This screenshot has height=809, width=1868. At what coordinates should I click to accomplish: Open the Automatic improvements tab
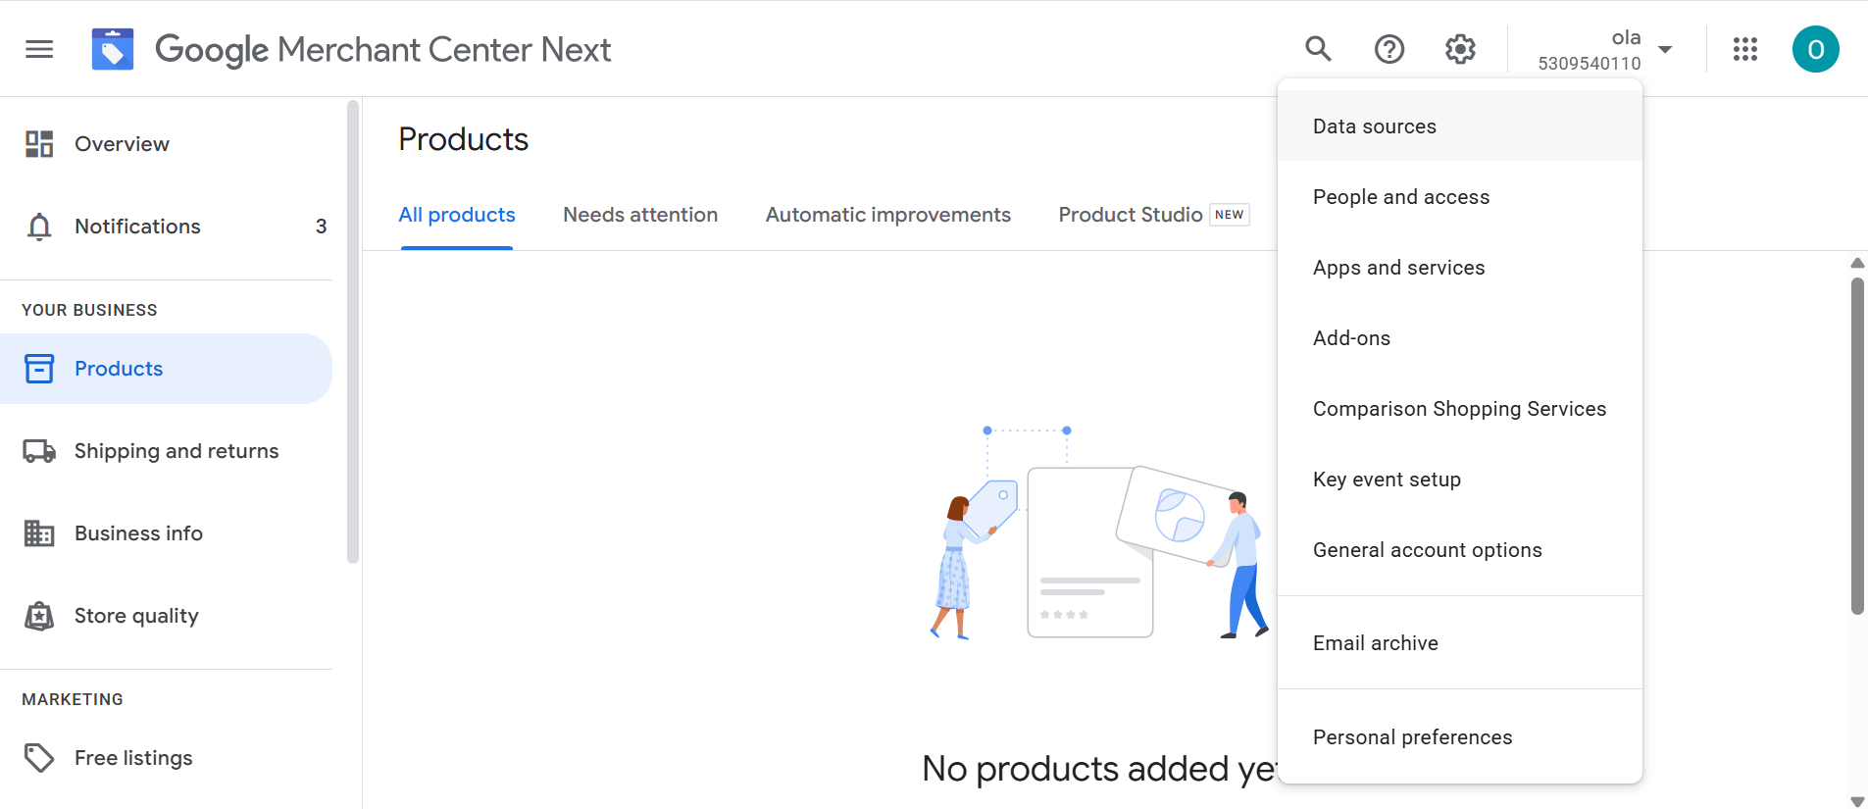888,215
